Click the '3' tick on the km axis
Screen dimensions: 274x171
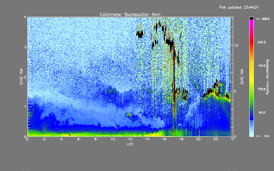(25, 47)
